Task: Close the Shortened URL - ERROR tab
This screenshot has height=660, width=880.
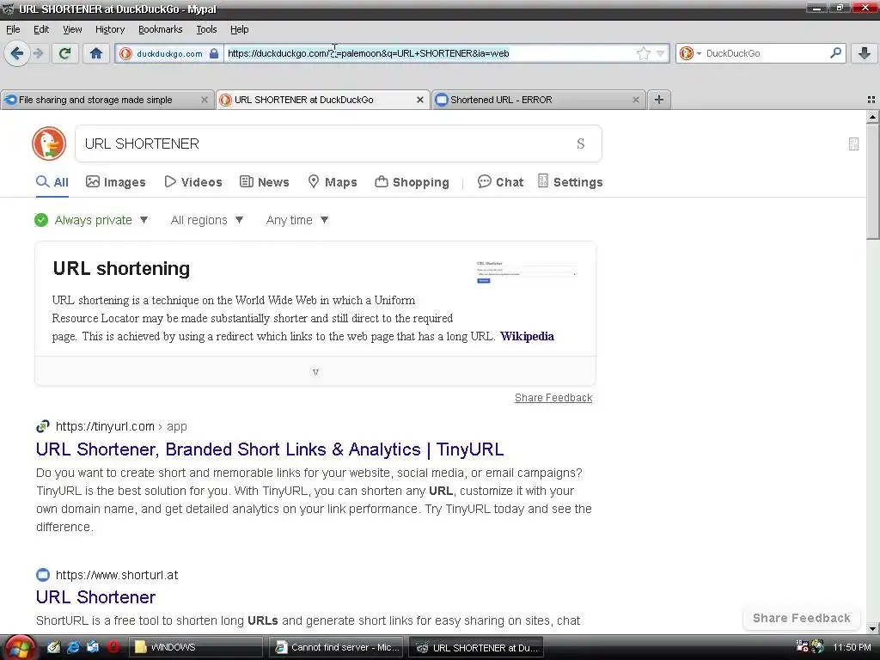Action: tap(635, 100)
